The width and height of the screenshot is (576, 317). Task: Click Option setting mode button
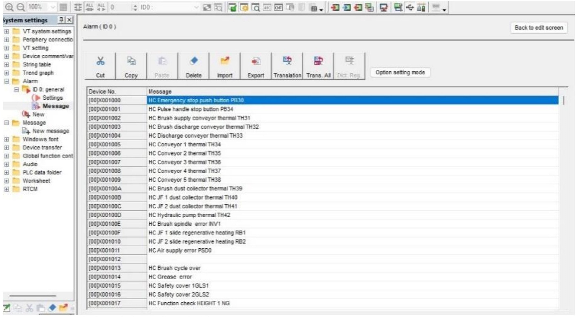click(x=400, y=72)
